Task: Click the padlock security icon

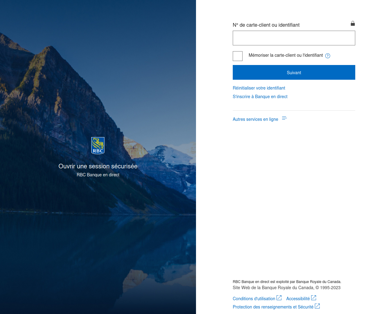Action: 353,23
